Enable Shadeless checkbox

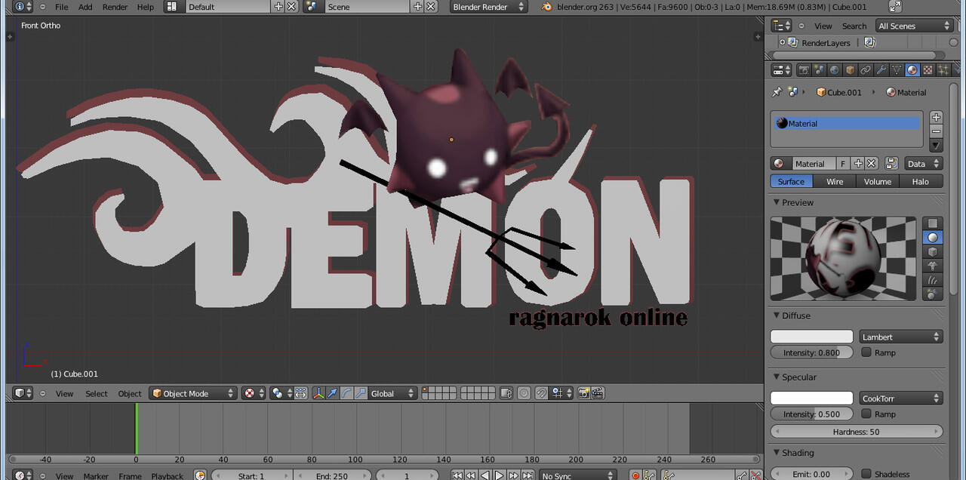pyautogui.click(x=866, y=474)
